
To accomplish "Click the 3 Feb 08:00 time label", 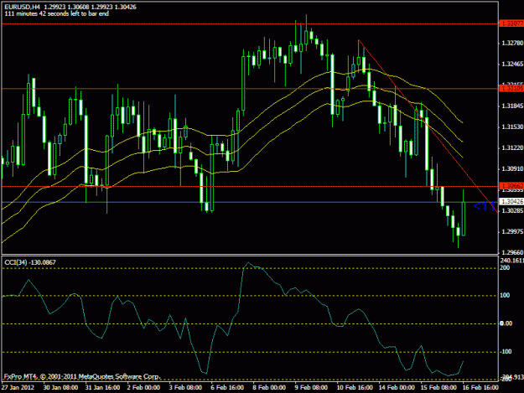I will pyautogui.click(x=185, y=387).
